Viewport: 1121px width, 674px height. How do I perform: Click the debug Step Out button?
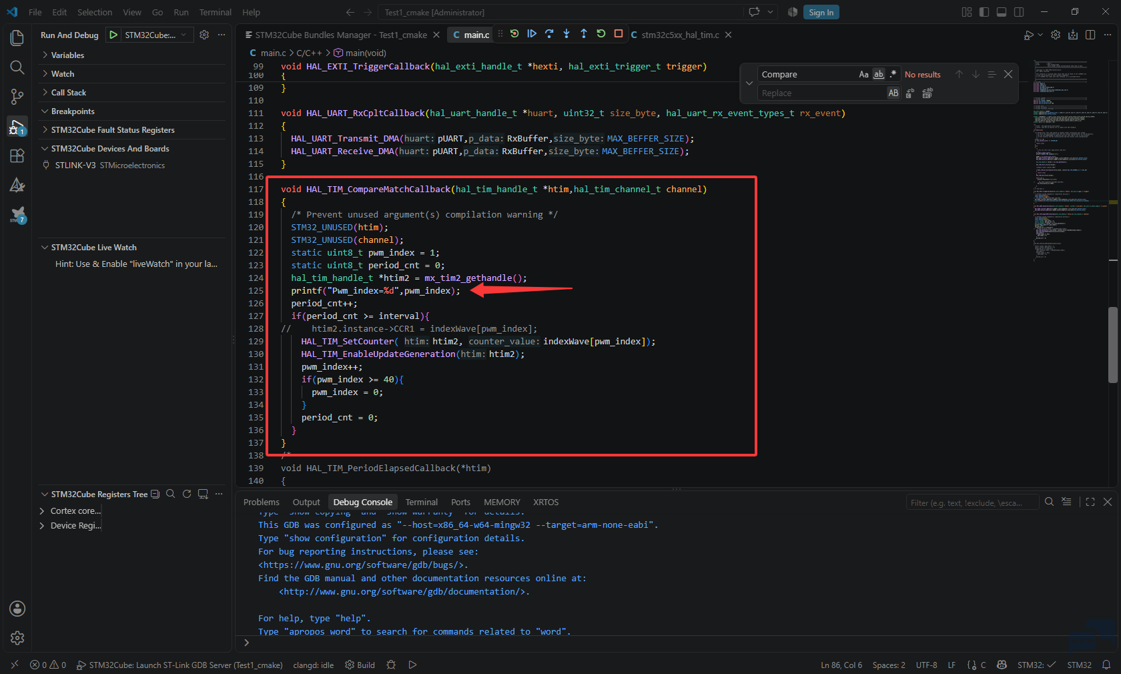click(584, 34)
